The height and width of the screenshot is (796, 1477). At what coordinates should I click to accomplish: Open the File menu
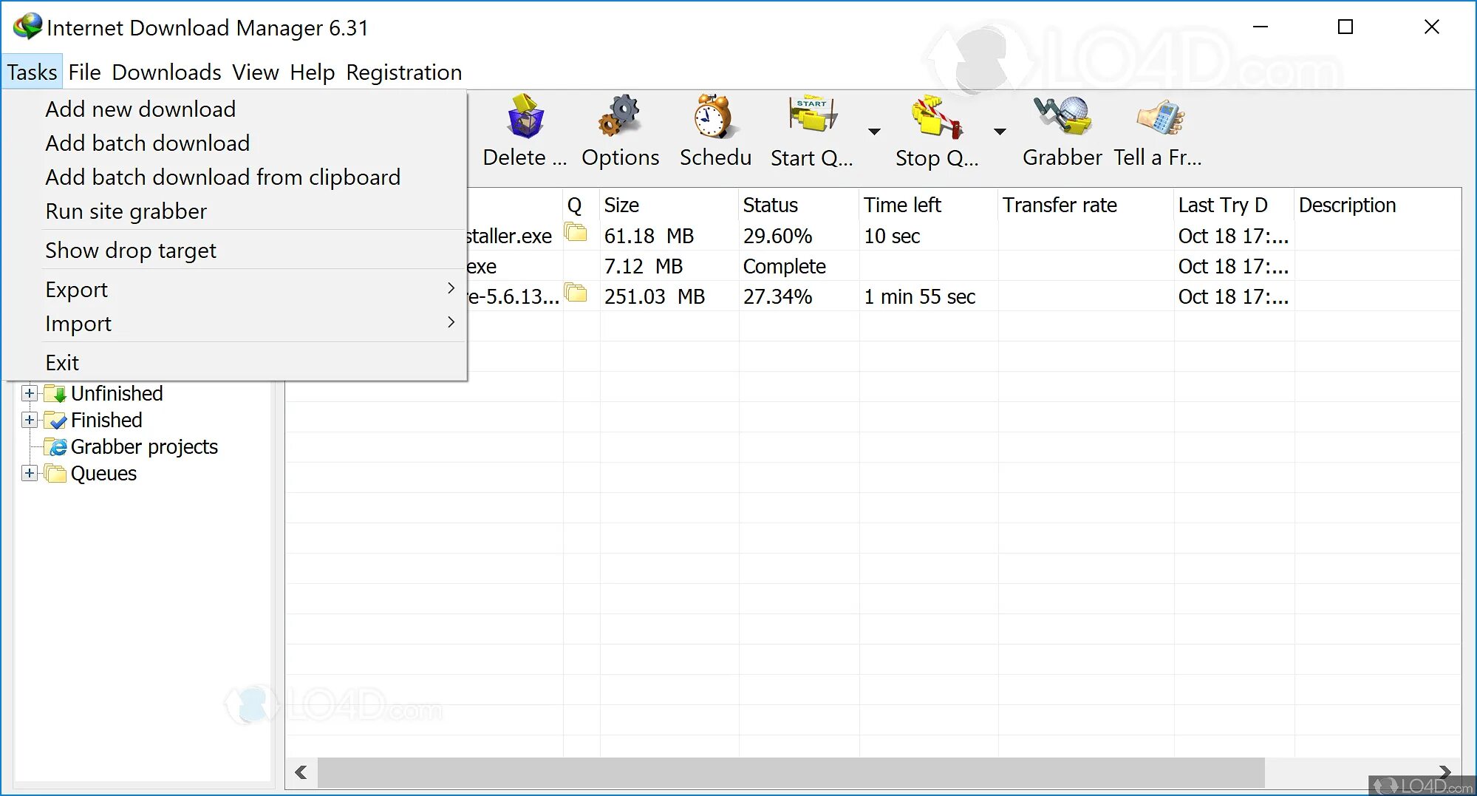point(84,72)
